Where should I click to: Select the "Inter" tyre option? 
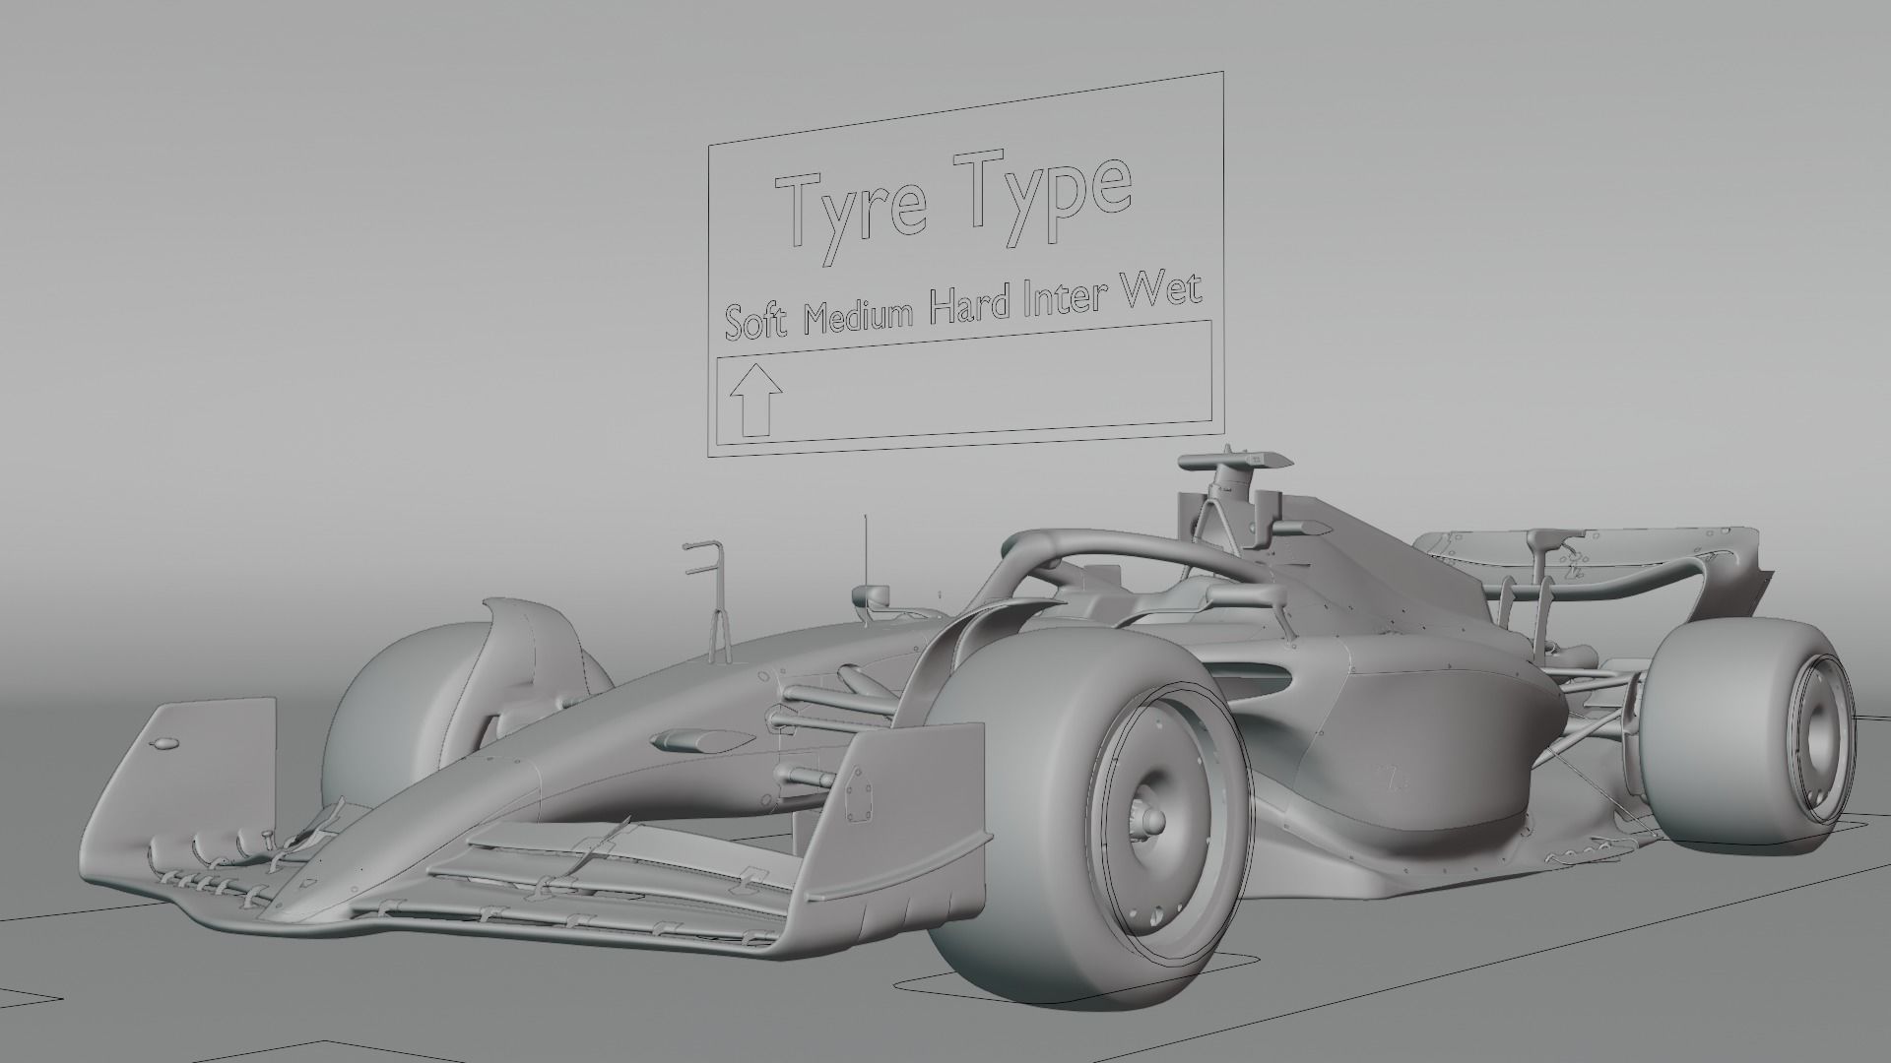point(1067,297)
